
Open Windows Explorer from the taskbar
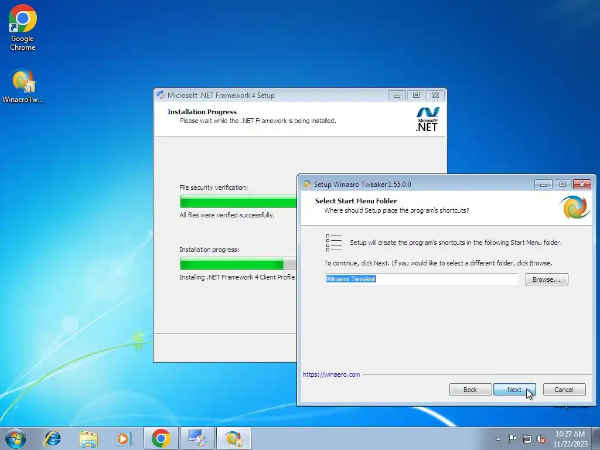(x=88, y=438)
